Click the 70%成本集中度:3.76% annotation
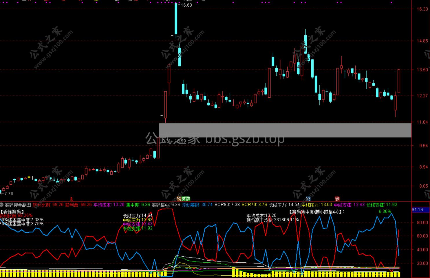Image resolution: width=430 pixels, height=278 pixels. (x=22, y=224)
